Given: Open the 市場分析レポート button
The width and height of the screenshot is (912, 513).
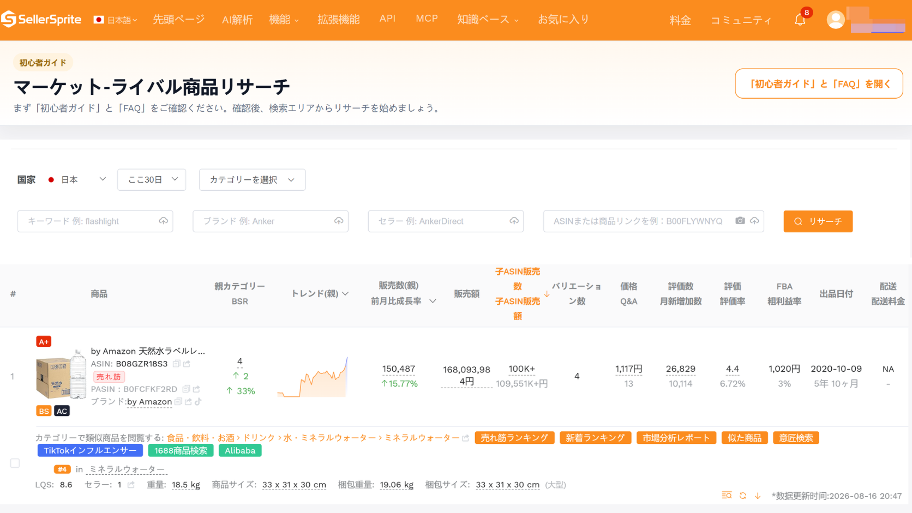Looking at the screenshot, I should pos(676,438).
